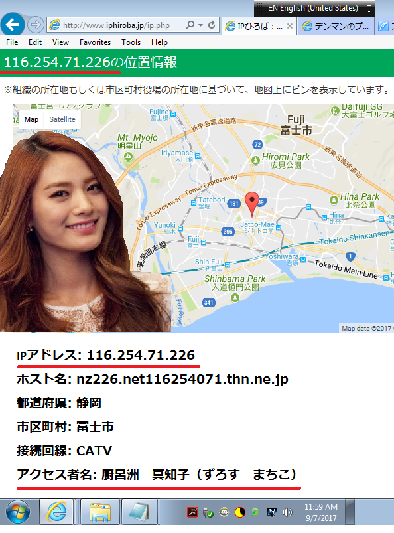Open the Tools menu
The height and width of the screenshot is (533, 394).
tap(131, 42)
